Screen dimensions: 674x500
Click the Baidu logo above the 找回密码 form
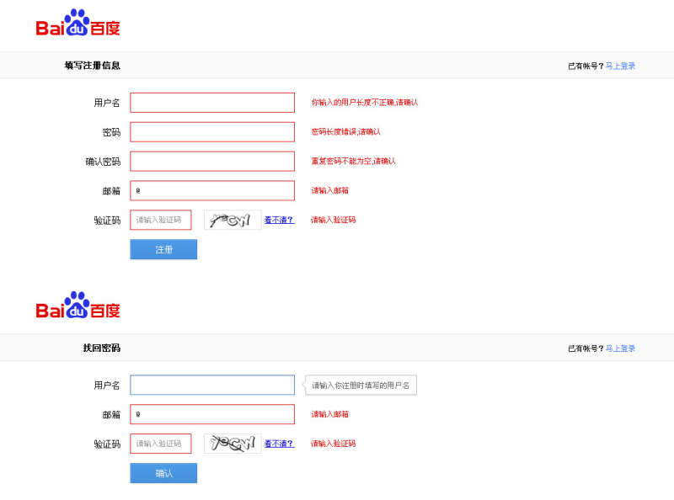78,306
